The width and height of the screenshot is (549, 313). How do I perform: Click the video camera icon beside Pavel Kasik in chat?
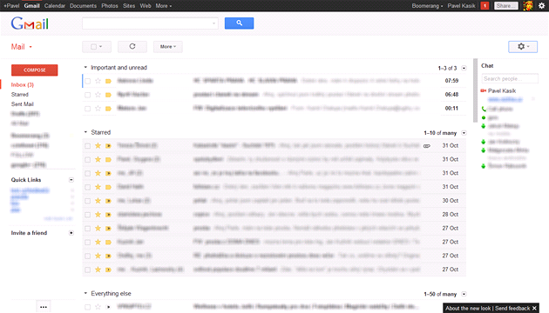(x=484, y=90)
